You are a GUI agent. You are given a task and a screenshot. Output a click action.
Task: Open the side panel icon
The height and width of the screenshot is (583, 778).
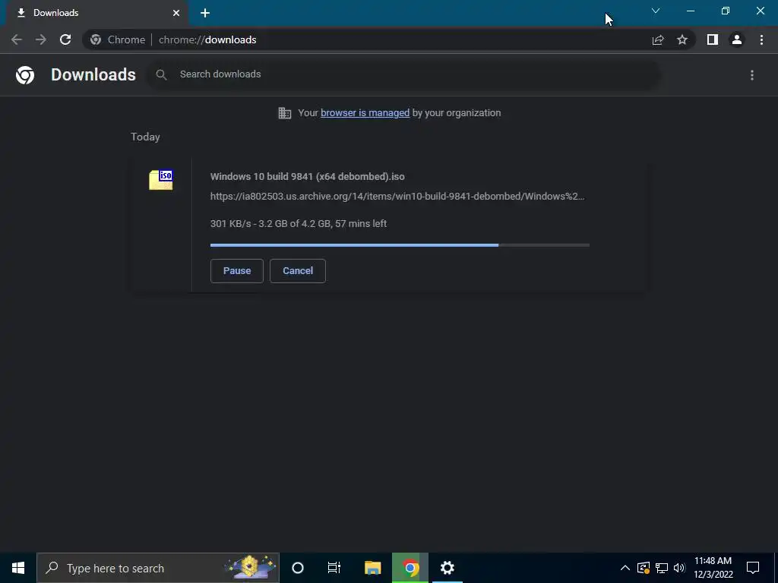[x=713, y=39]
